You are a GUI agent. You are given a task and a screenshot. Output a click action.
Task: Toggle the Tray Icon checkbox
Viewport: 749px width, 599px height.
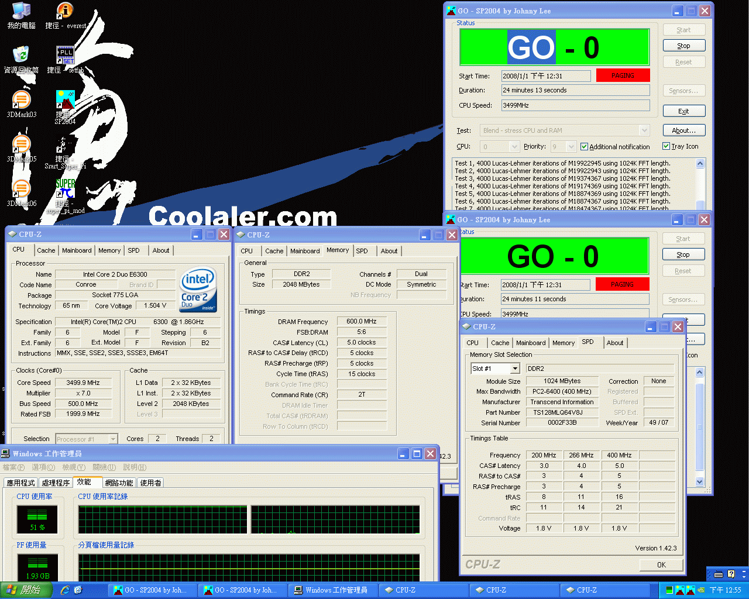(x=666, y=146)
